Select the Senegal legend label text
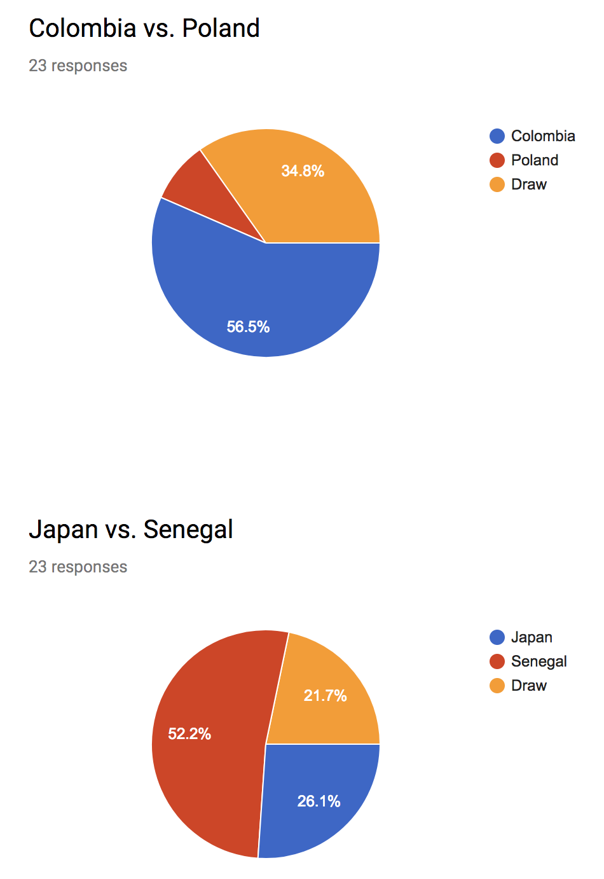Viewport: 604px width, 879px height. point(539,661)
